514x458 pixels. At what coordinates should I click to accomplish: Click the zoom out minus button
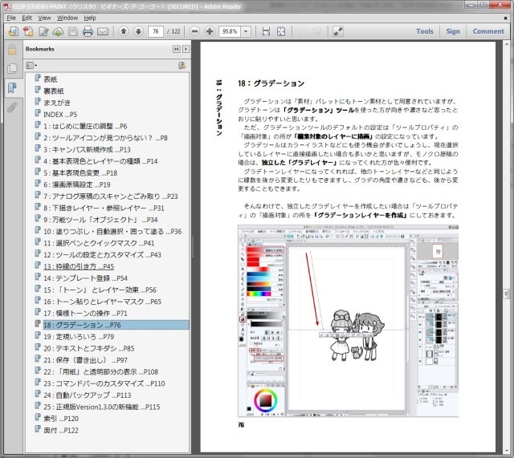[195, 32]
